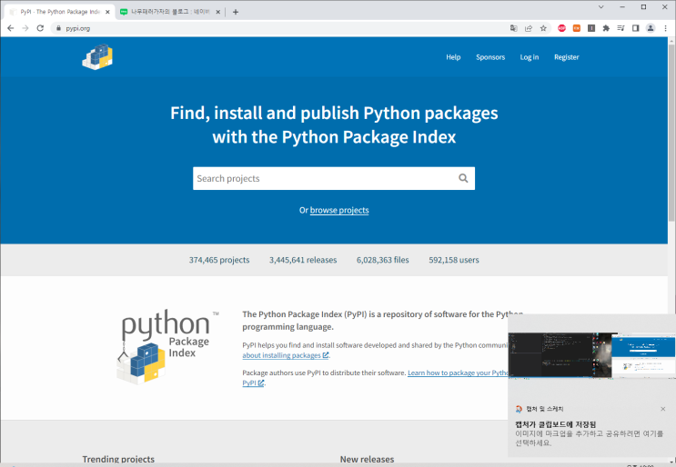The width and height of the screenshot is (676, 467).
Task: Click the red ABP extension icon
Action: pyautogui.click(x=561, y=28)
